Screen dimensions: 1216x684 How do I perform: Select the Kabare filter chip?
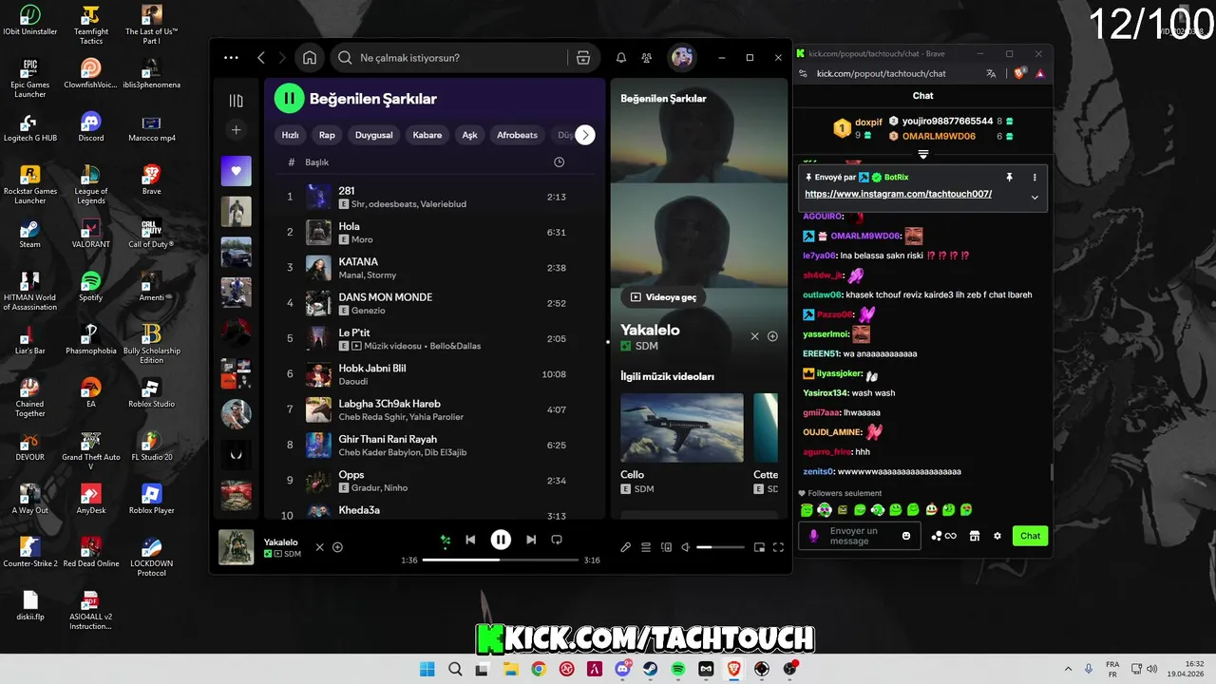(x=427, y=135)
